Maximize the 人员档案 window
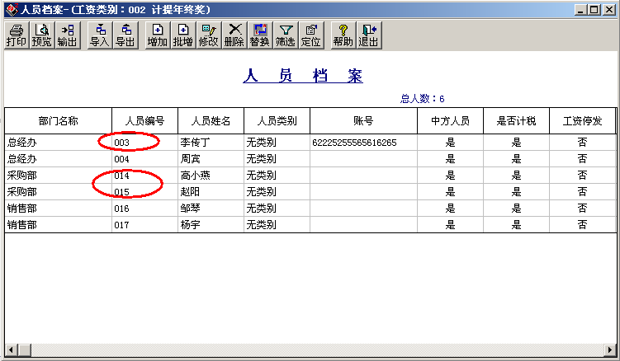 coord(594,10)
